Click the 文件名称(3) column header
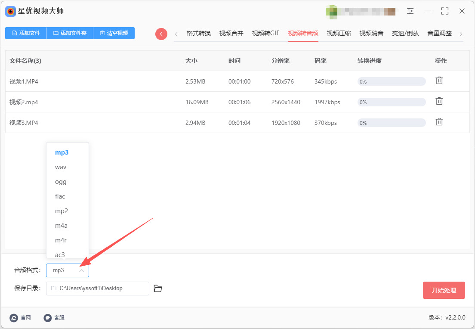The height and width of the screenshot is (329, 475). click(x=25, y=61)
